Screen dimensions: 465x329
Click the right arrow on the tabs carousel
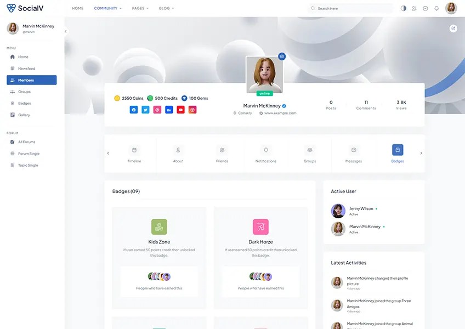pyautogui.click(x=421, y=154)
